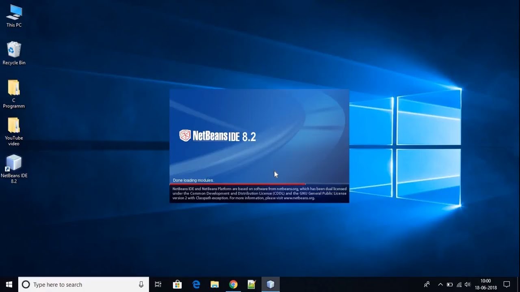520x292 pixels.
Task: Click the red splash loading progress bar
Action: [237, 184]
